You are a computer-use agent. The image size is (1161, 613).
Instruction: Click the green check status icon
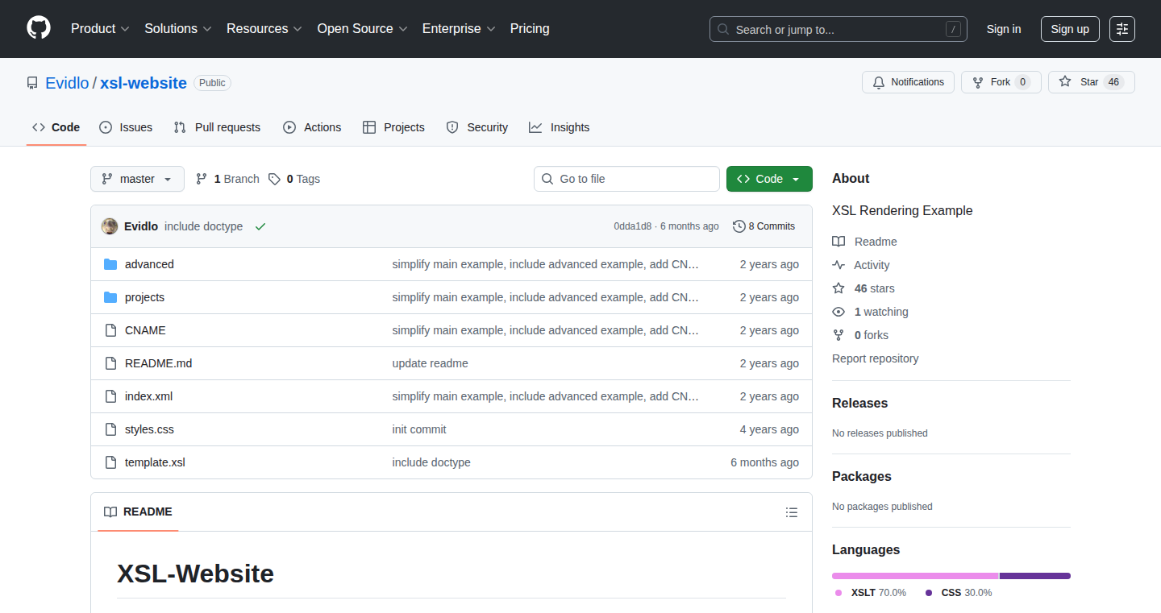[x=260, y=226]
